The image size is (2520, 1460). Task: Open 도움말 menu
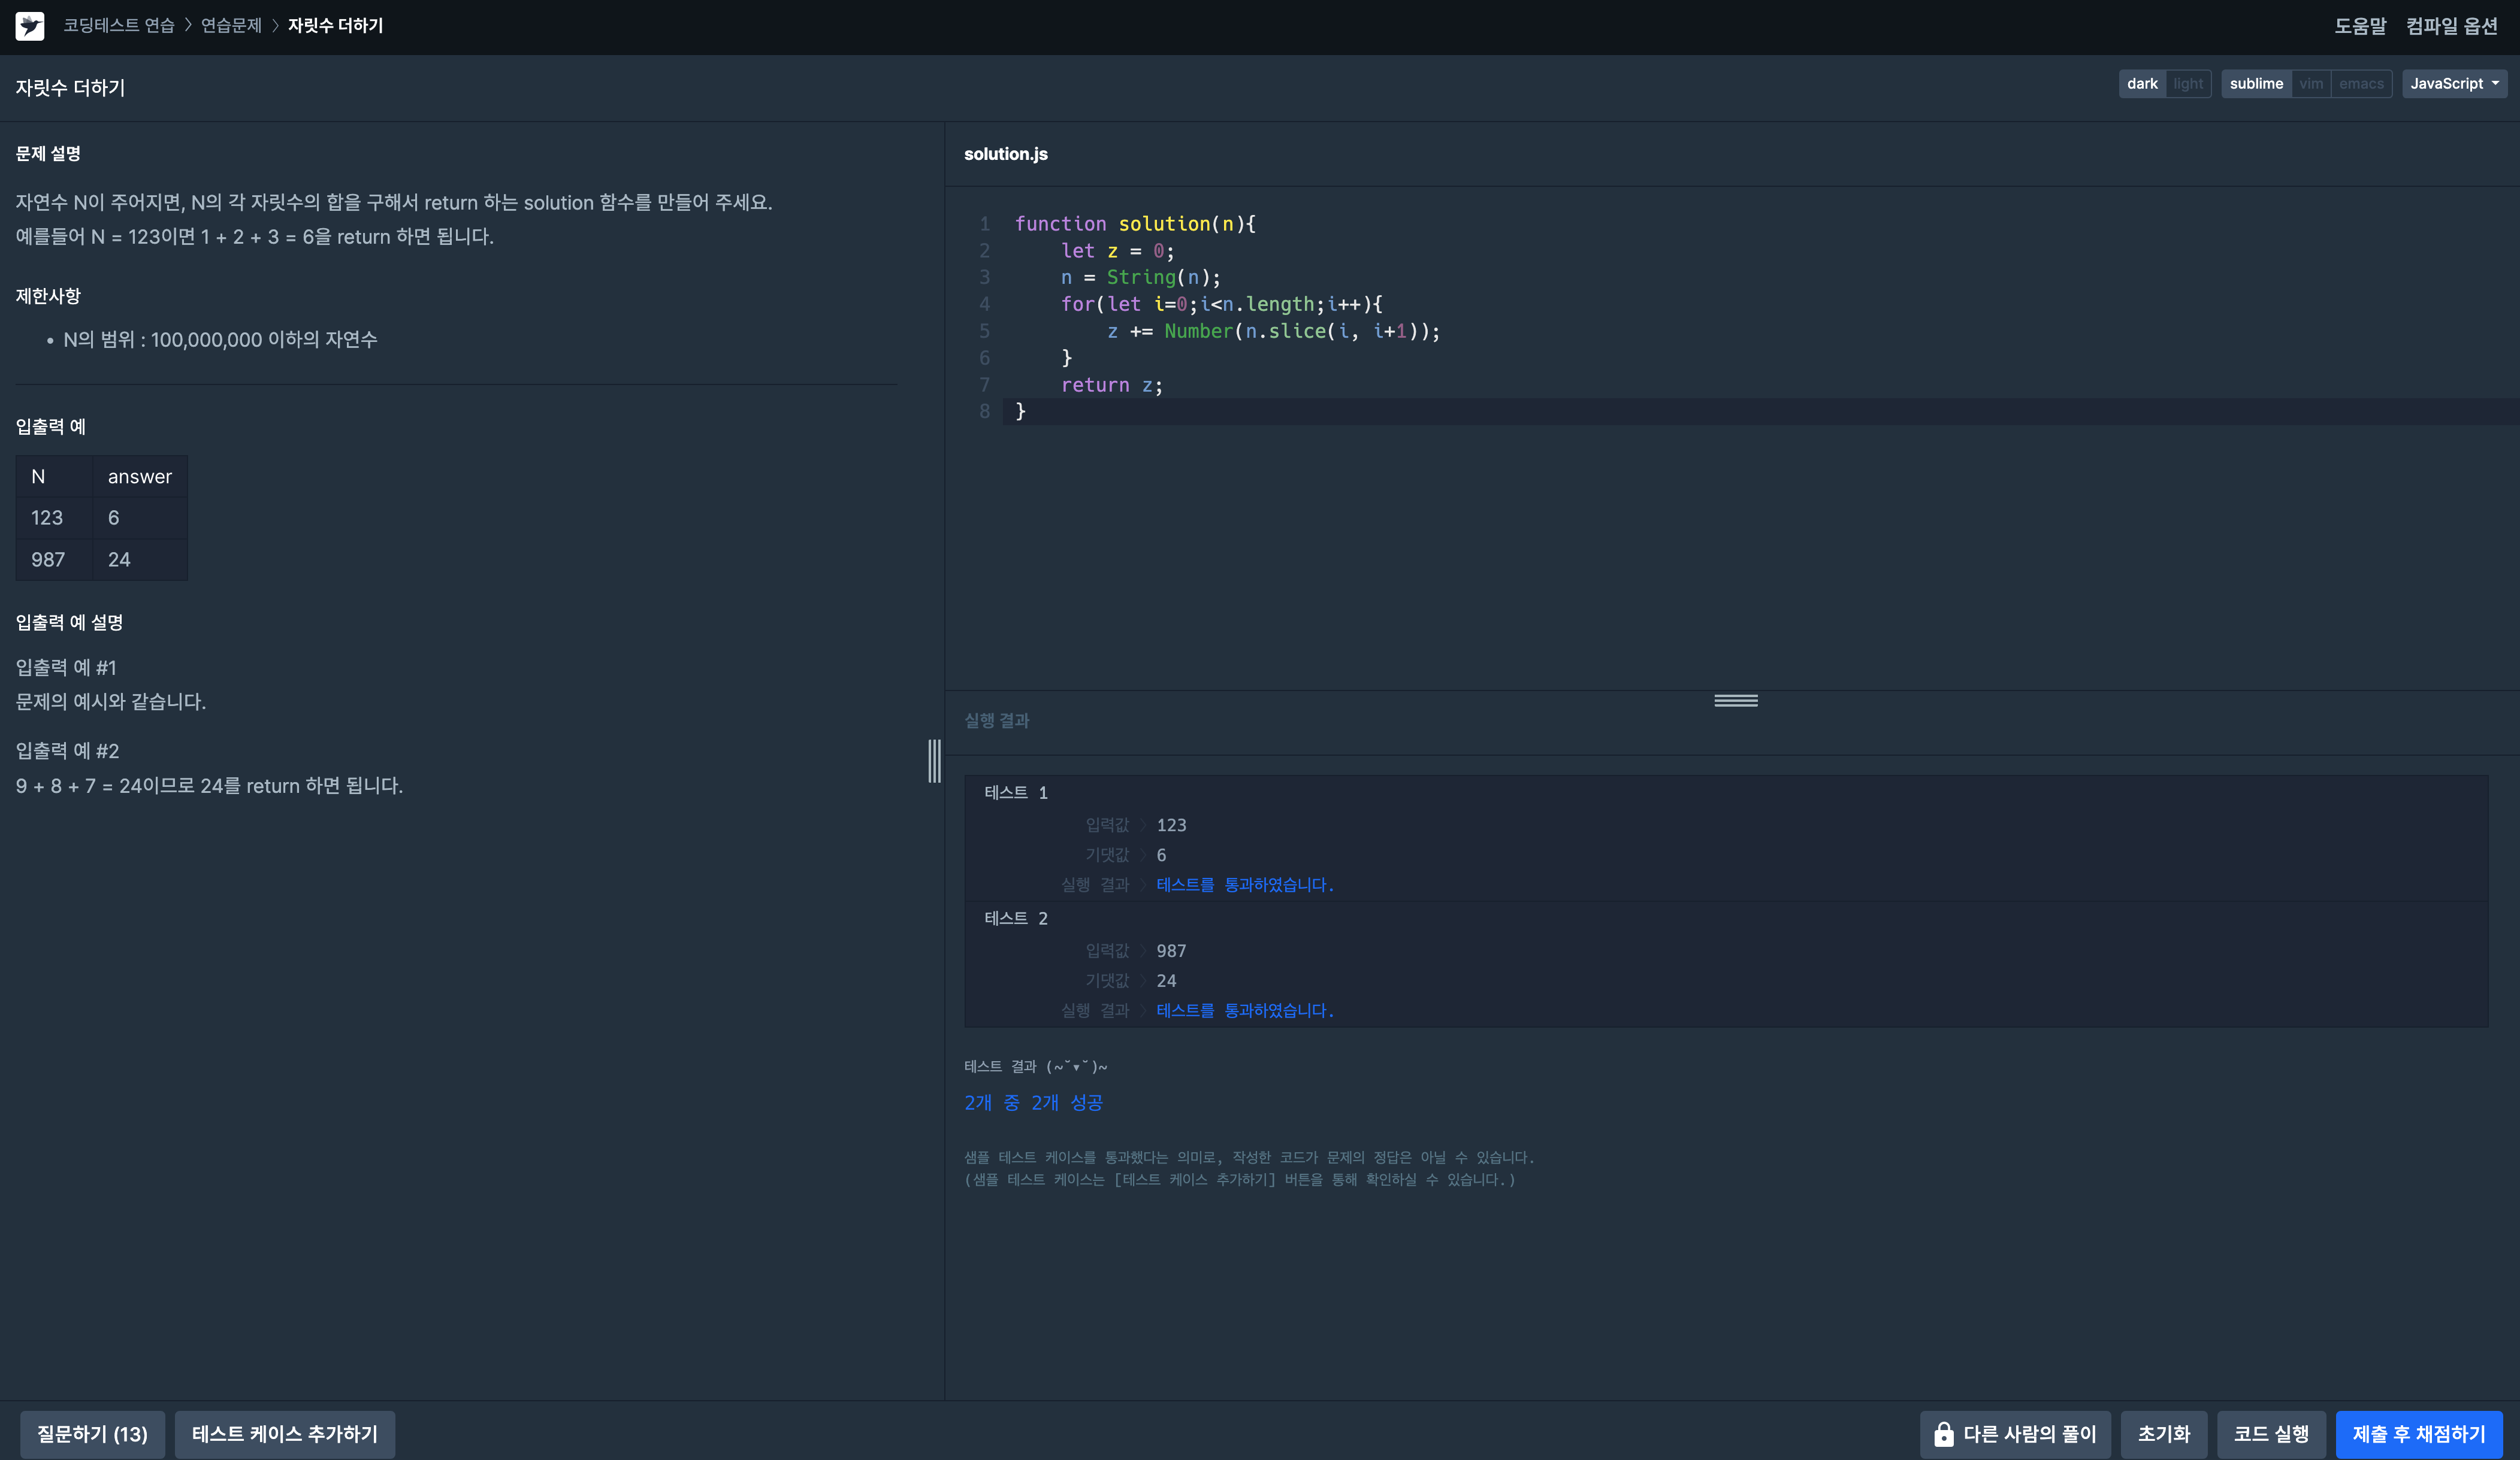click(2360, 26)
